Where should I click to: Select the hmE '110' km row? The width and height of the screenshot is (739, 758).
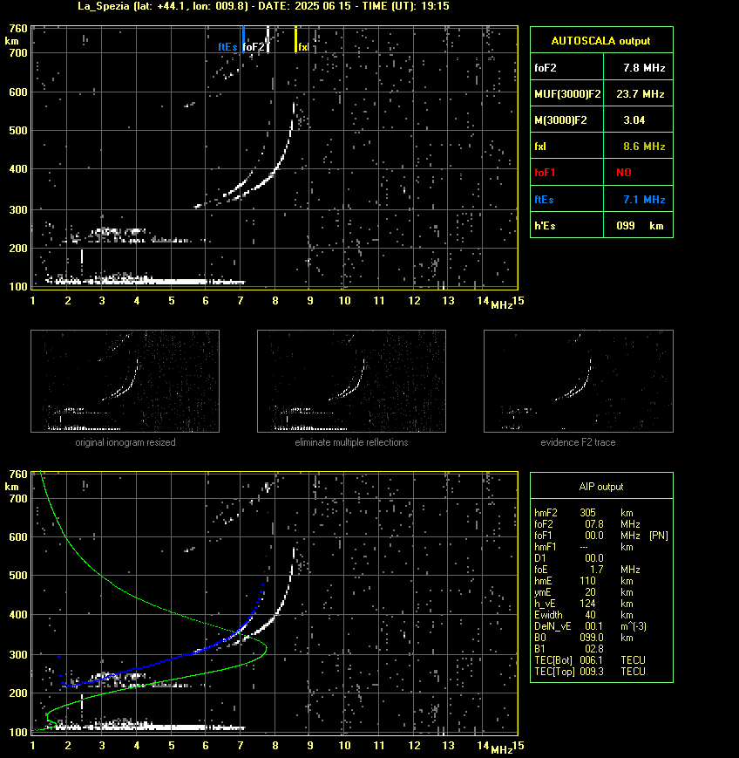pyautogui.click(x=584, y=581)
